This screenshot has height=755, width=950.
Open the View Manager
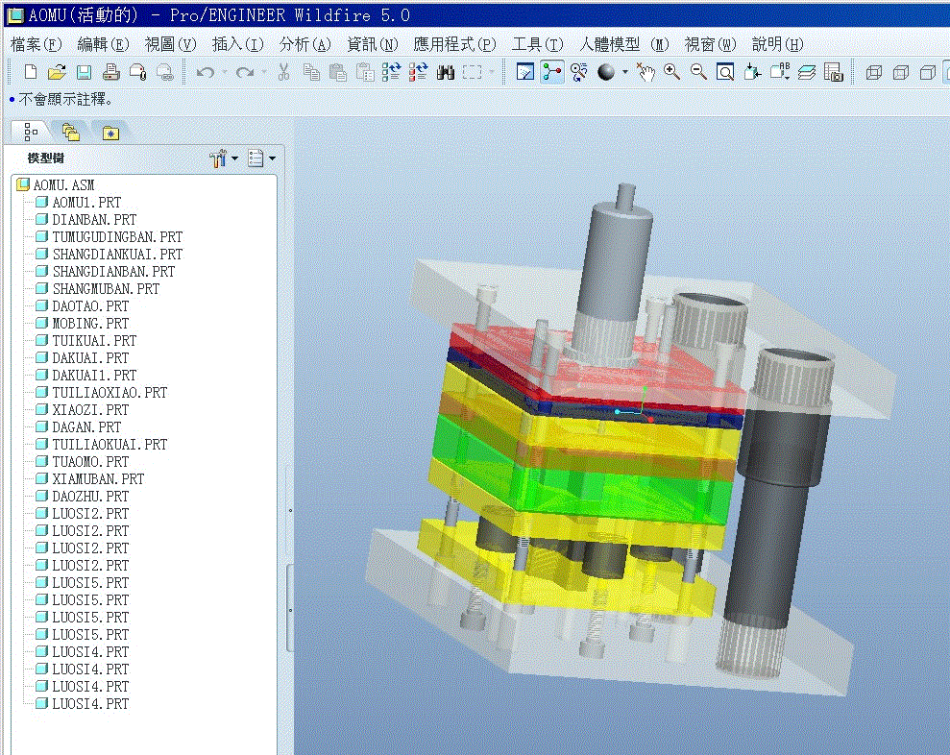click(834, 72)
